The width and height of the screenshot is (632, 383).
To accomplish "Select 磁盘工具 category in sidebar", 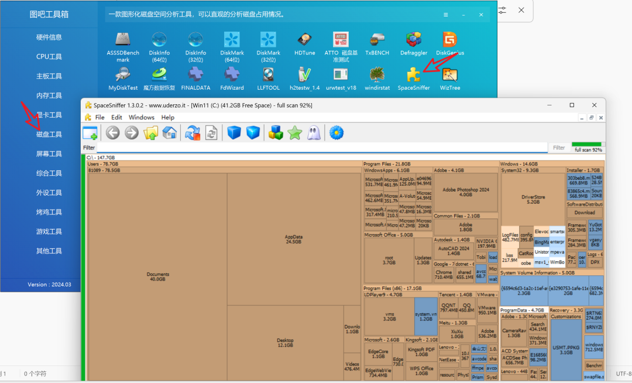I will [x=49, y=134].
